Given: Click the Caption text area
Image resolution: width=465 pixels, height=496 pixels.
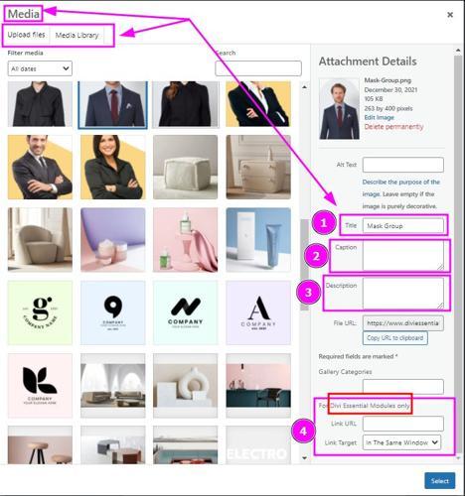Looking at the screenshot, I should point(403,255).
